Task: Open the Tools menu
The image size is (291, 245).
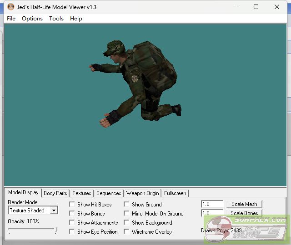Action: pos(56,18)
